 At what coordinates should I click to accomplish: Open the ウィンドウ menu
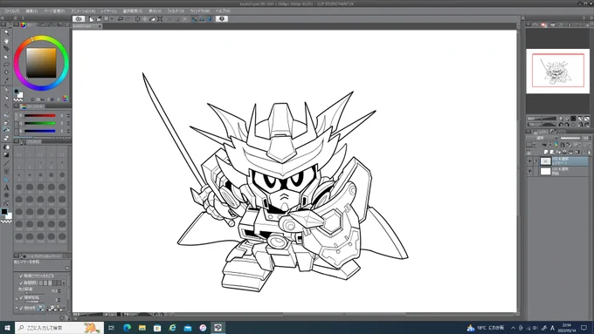tap(200, 11)
